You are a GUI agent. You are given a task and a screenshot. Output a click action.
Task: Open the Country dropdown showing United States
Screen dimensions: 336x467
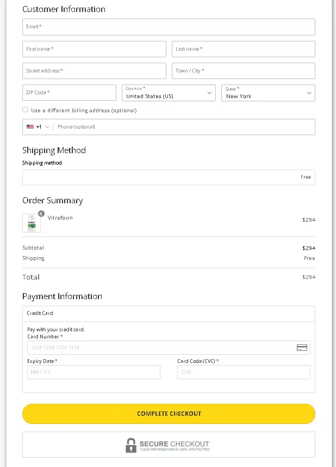click(x=170, y=93)
